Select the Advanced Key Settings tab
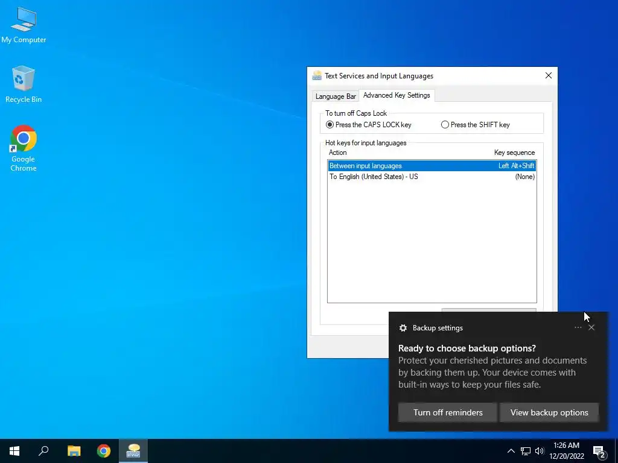Image resolution: width=618 pixels, height=463 pixels. [x=397, y=95]
